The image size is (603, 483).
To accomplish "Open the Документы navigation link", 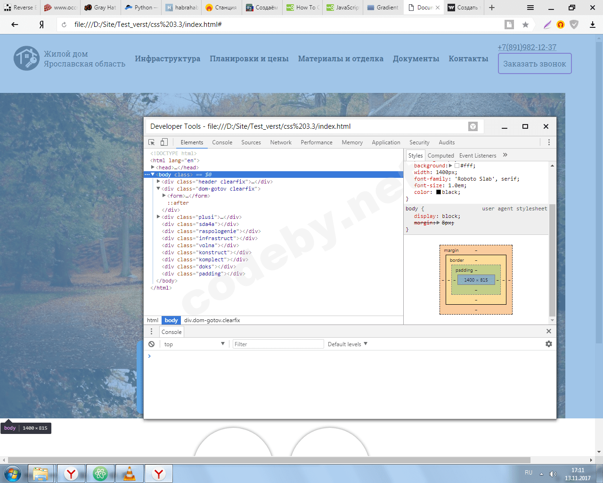I will click(416, 58).
